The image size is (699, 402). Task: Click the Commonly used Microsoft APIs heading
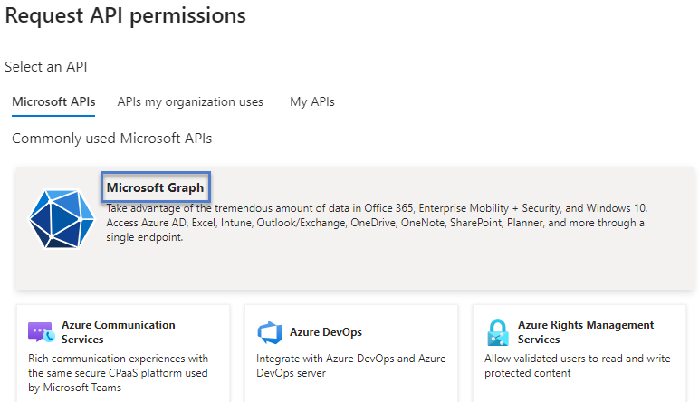[x=111, y=139]
